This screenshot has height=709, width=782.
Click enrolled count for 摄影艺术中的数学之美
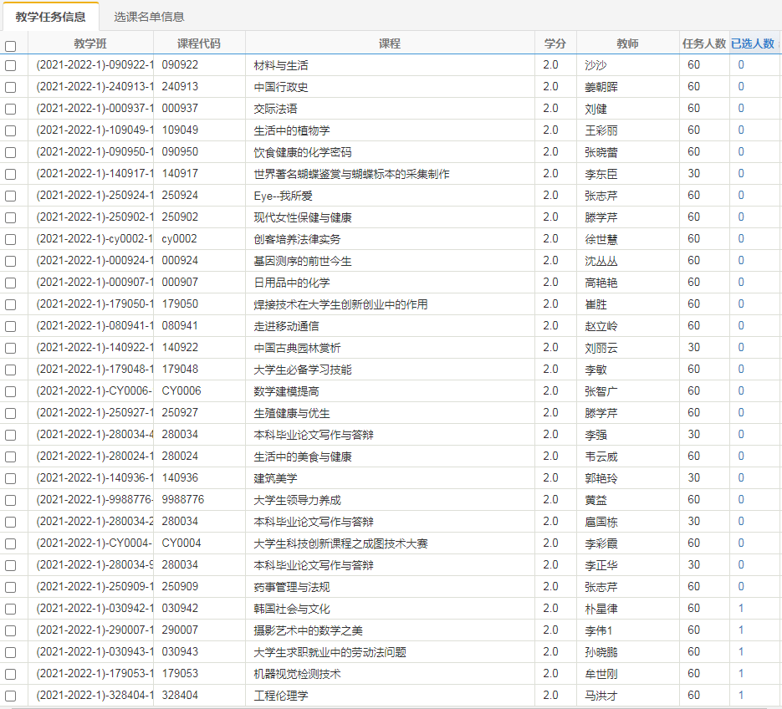(741, 630)
